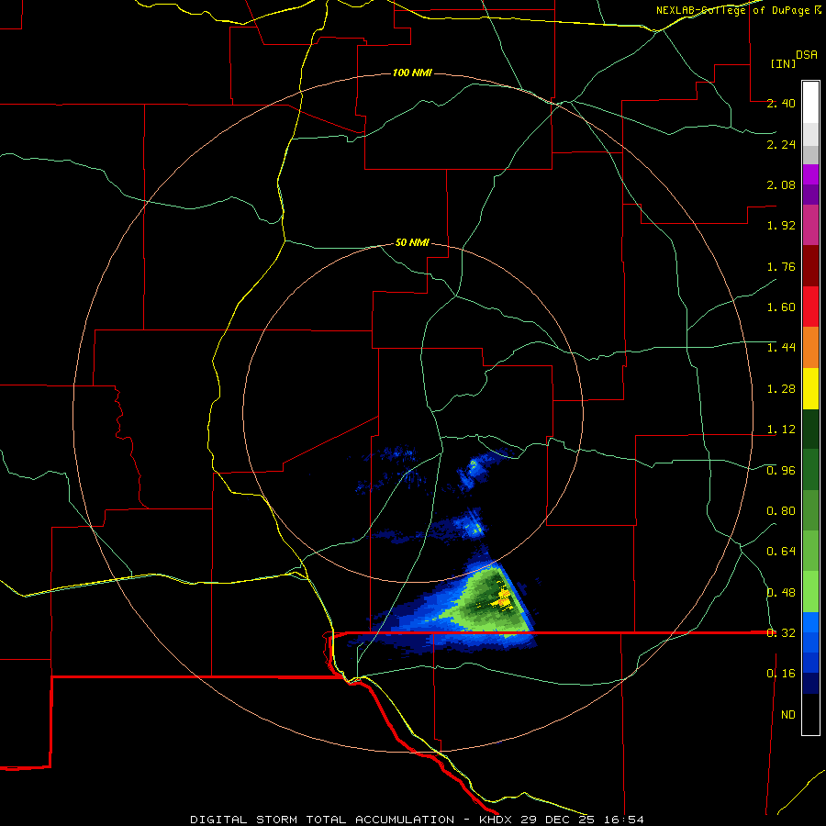Screen dimensions: 826x826
Task: Click the bright red legend swatch
Action: coord(810,307)
